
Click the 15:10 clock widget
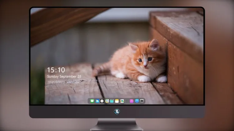click(56, 70)
